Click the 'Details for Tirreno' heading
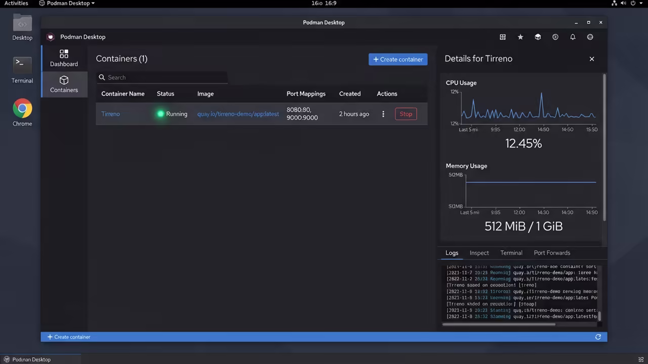Image resolution: width=648 pixels, height=364 pixels. click(x=478, y=59)
